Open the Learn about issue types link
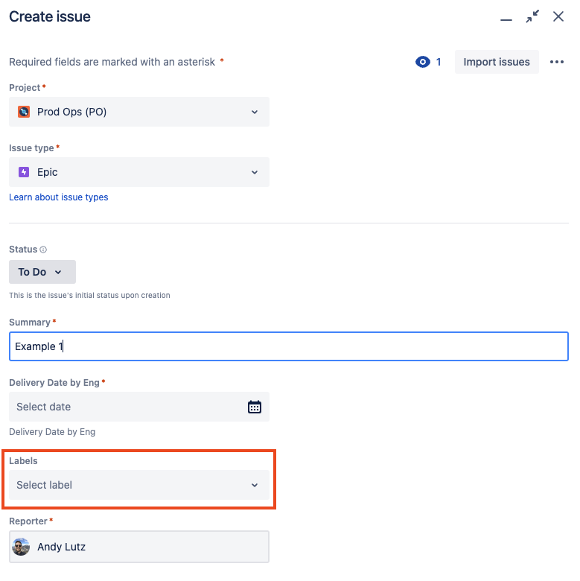580x581 pixels. 59,197
